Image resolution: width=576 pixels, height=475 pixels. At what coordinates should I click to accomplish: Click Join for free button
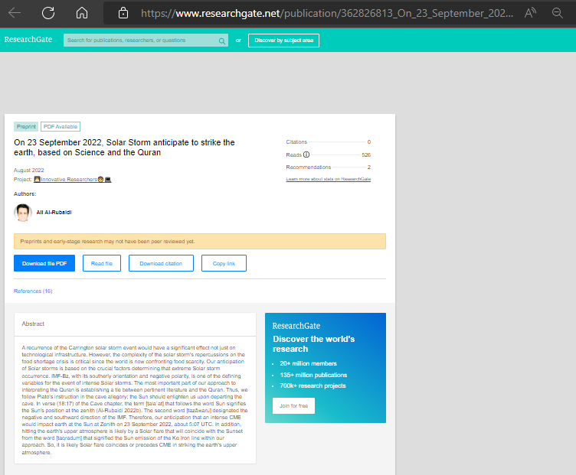[x=293, y=405]
